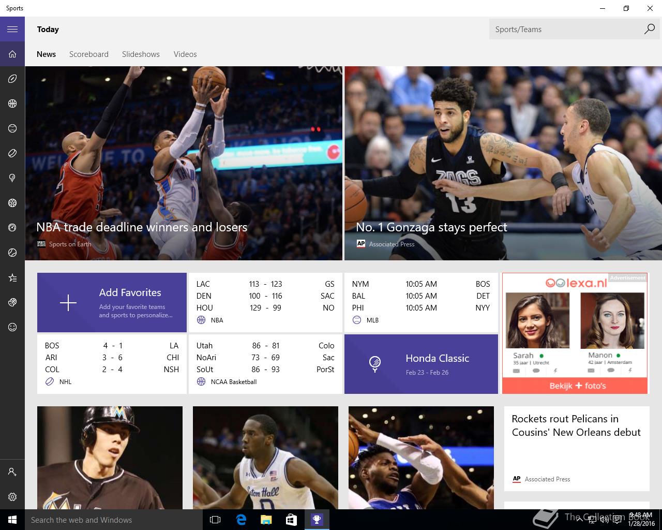Click the plus icon on Add Favorites

pos(68,303)
